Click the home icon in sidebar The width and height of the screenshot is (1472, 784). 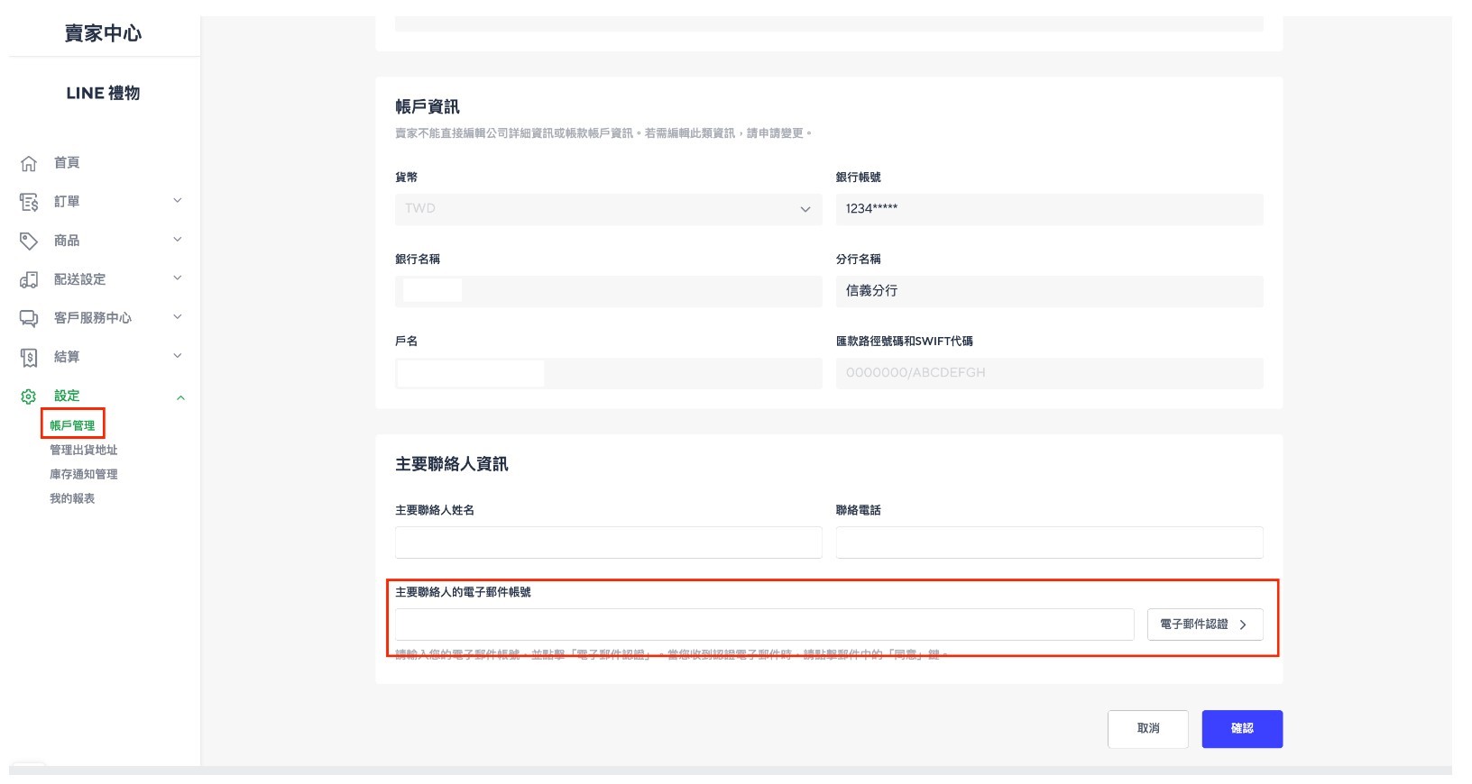(x=29, y=163)
